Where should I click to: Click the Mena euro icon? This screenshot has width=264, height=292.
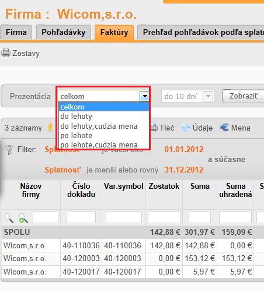[224, 128]
